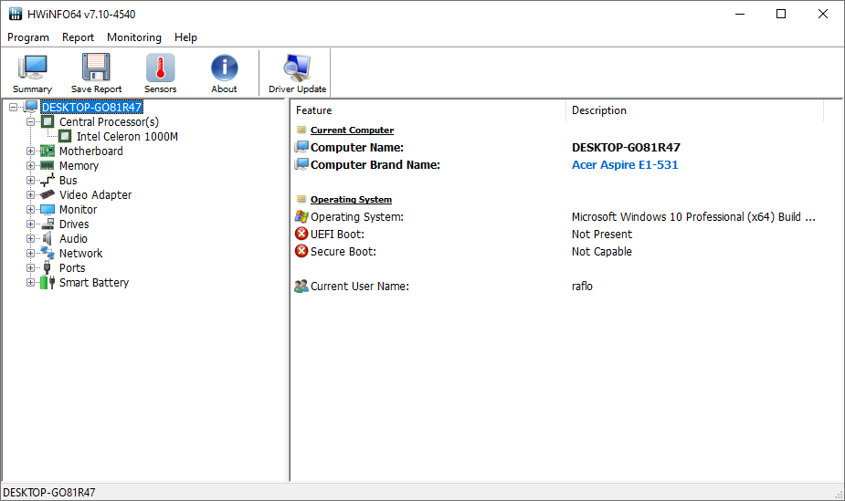
Task: Select the DESKTOP-GO81R47 computer icon in tree
Action: tap(31, 107)
